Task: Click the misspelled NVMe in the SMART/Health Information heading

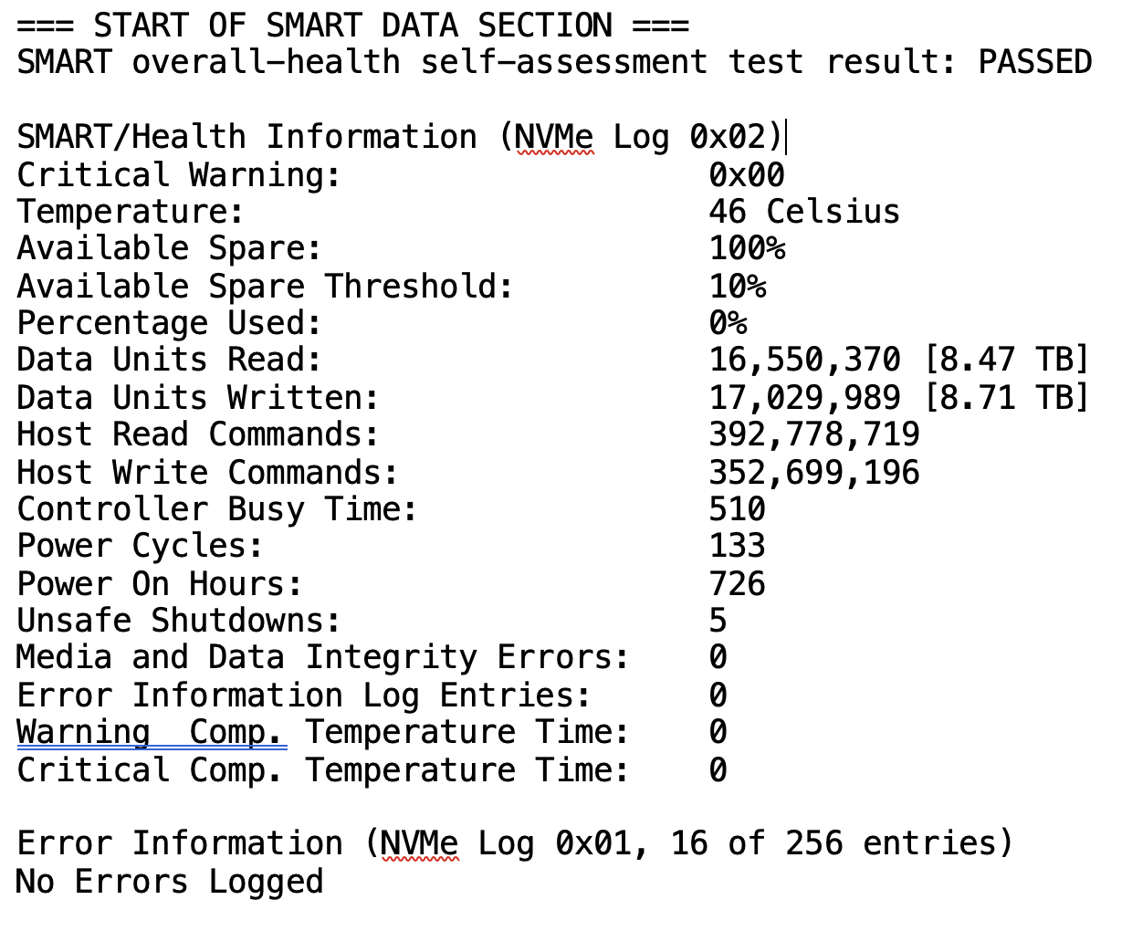Action: [x=554, y=137]
